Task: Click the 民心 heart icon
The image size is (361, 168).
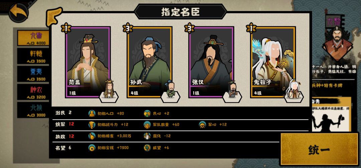Action: pos(147,113)
